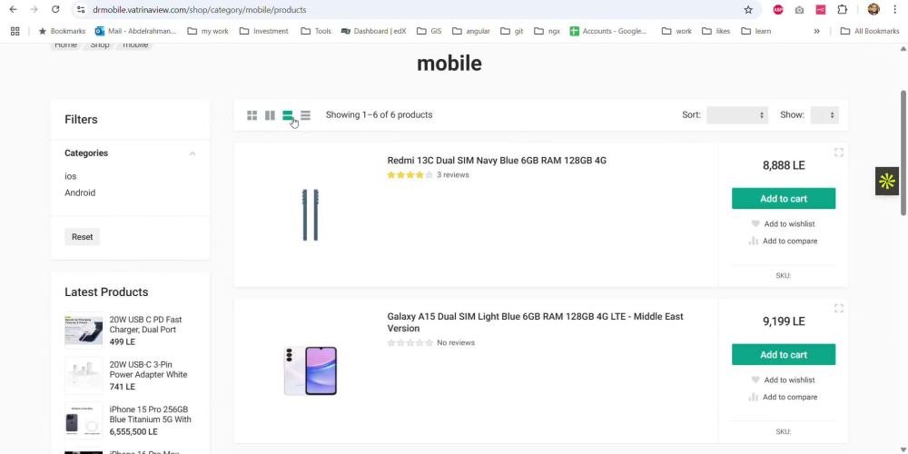
Task: Add Galaxy A15 to compare
Action: pos(783,397)
